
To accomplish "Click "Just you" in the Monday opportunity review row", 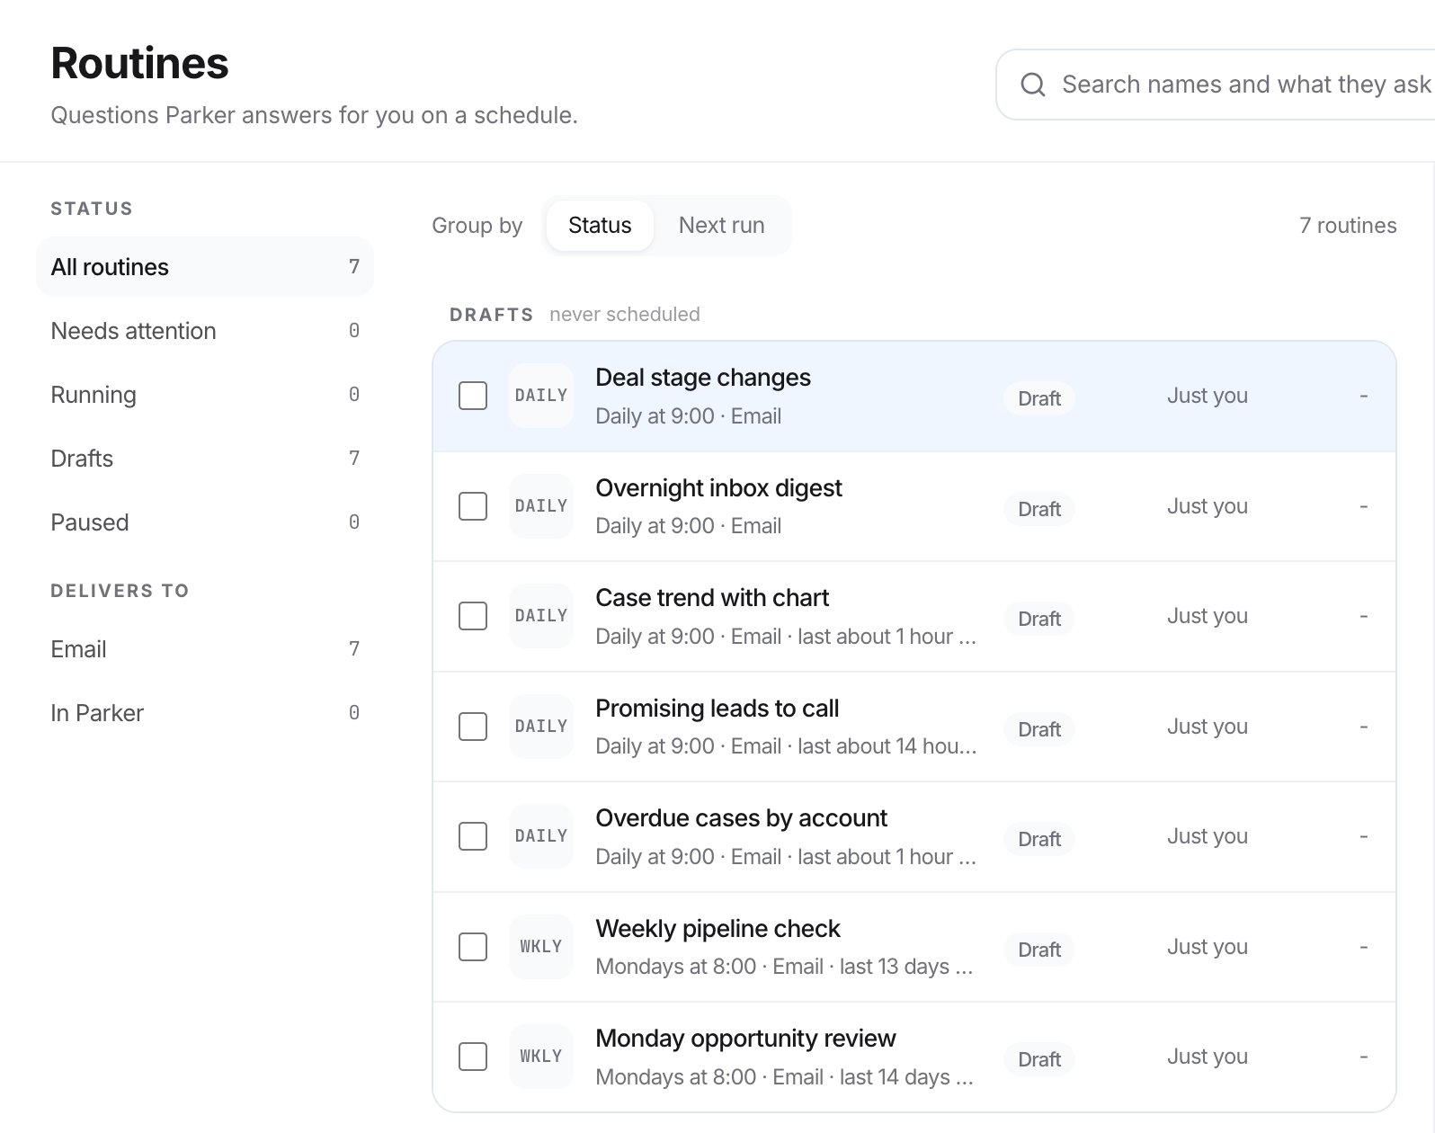I will [x=1207, y=1057].
